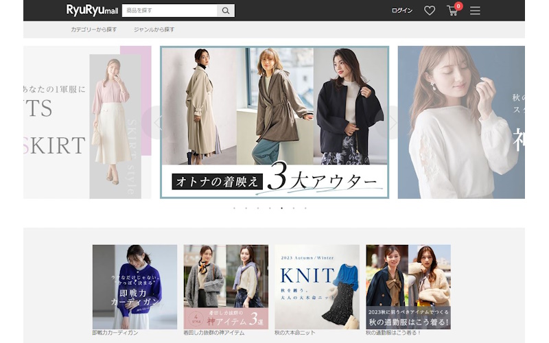The height and width of the screenshot is (343, 549).
Task: Click the magnifying glass search button
Action: pos(226,11)
